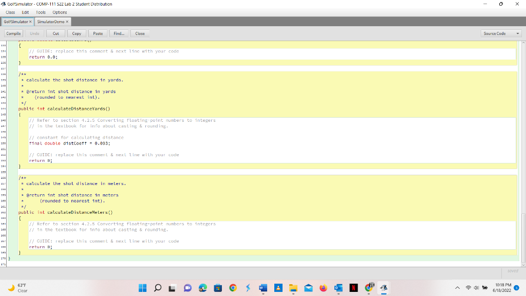Switch to Outlook in taskbar
Viewport: 526px width, 296px height.
339,288
